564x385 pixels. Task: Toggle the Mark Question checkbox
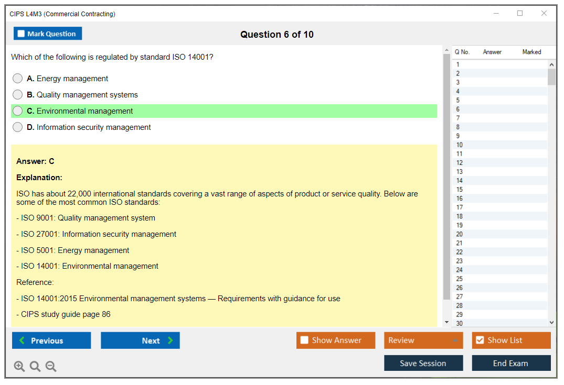click(22, 34)
